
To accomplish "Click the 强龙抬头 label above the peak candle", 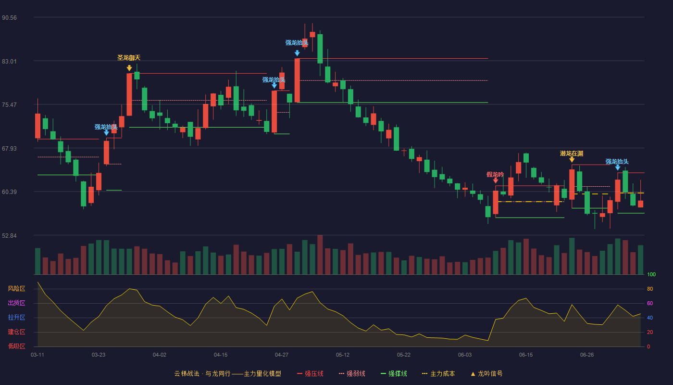I will (297, 43).
